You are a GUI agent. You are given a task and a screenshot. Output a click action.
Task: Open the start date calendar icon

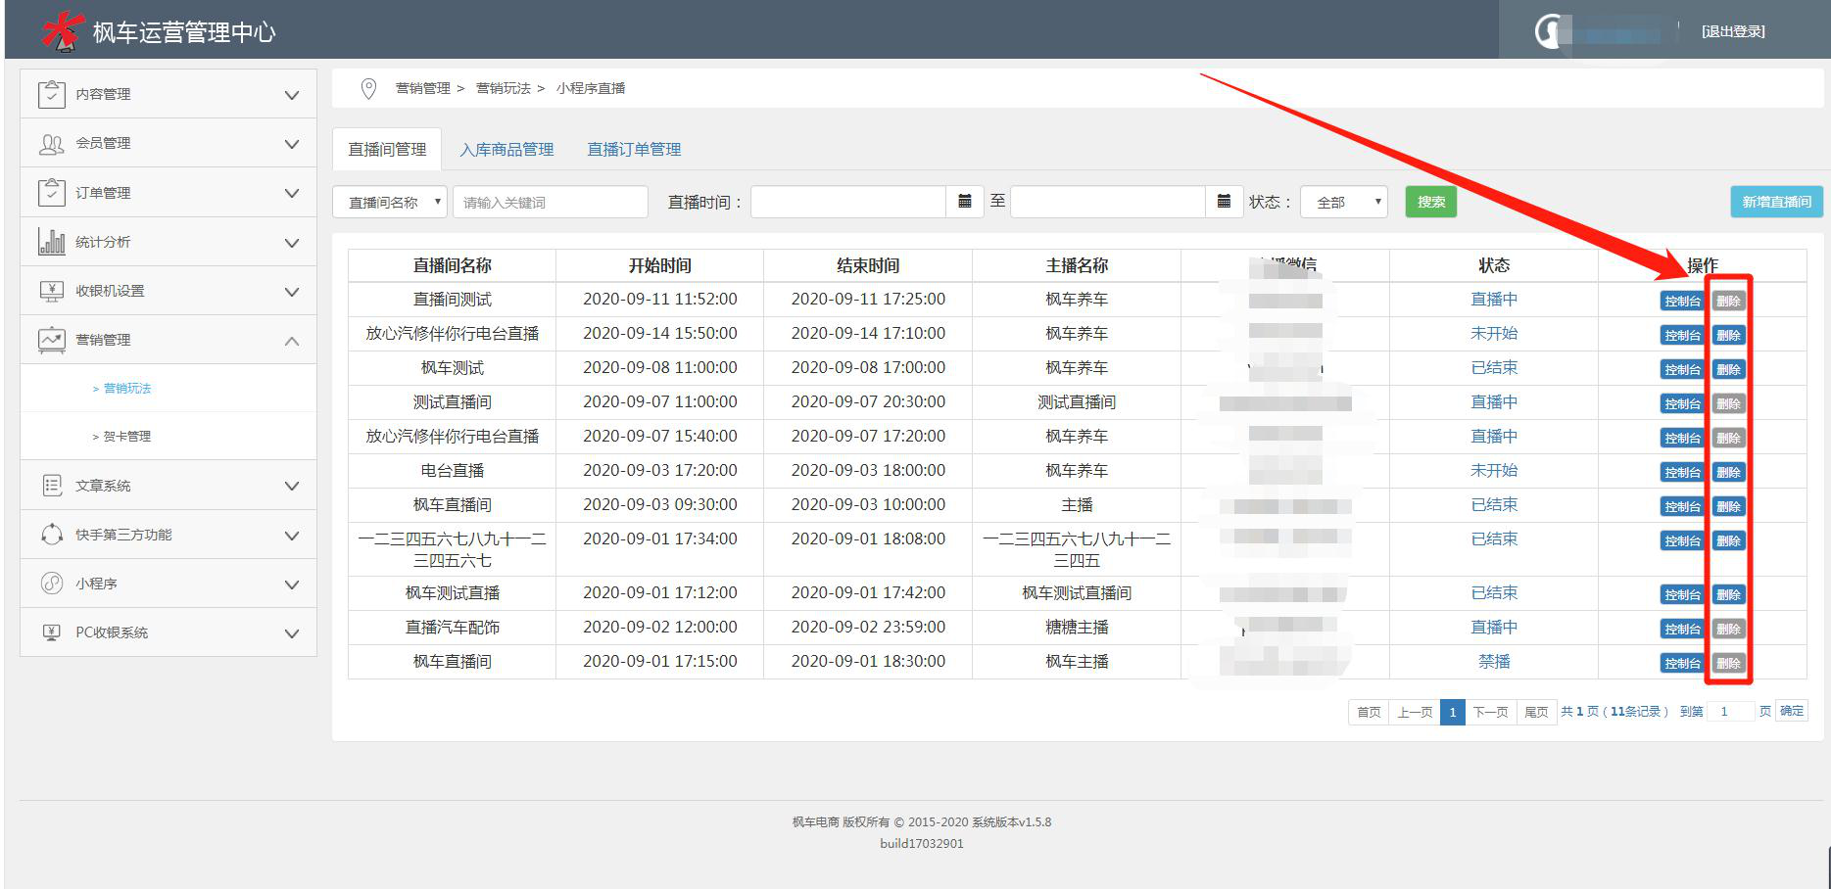pyautogui.click(x=964, y=202)
